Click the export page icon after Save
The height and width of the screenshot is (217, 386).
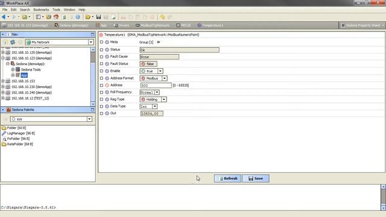[113, 17]
